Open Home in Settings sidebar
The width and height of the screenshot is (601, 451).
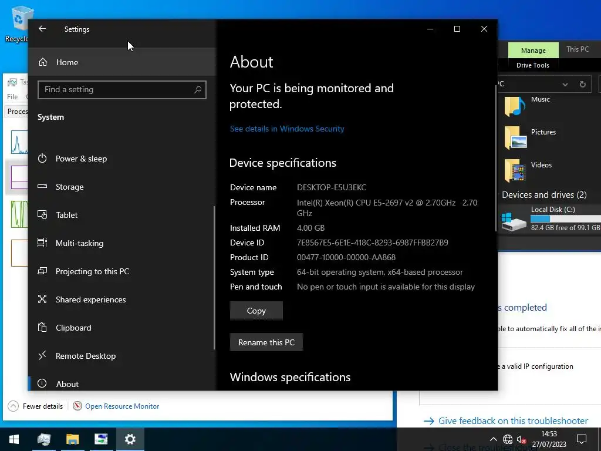(x=122, y=62)
